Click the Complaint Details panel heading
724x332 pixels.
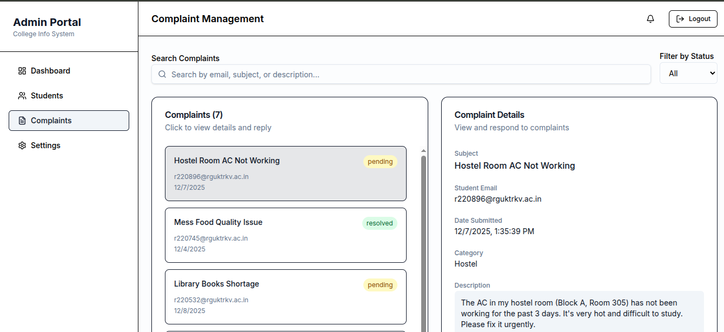(489, 115)
